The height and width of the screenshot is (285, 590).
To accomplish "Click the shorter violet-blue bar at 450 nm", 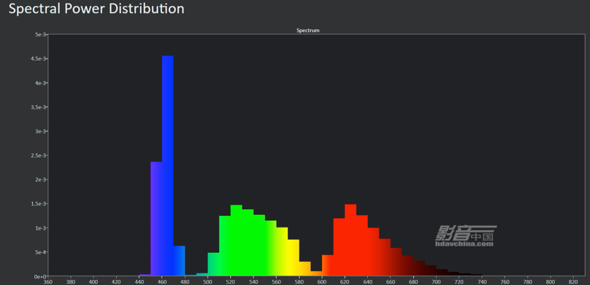I will click(x=156, y=219).
